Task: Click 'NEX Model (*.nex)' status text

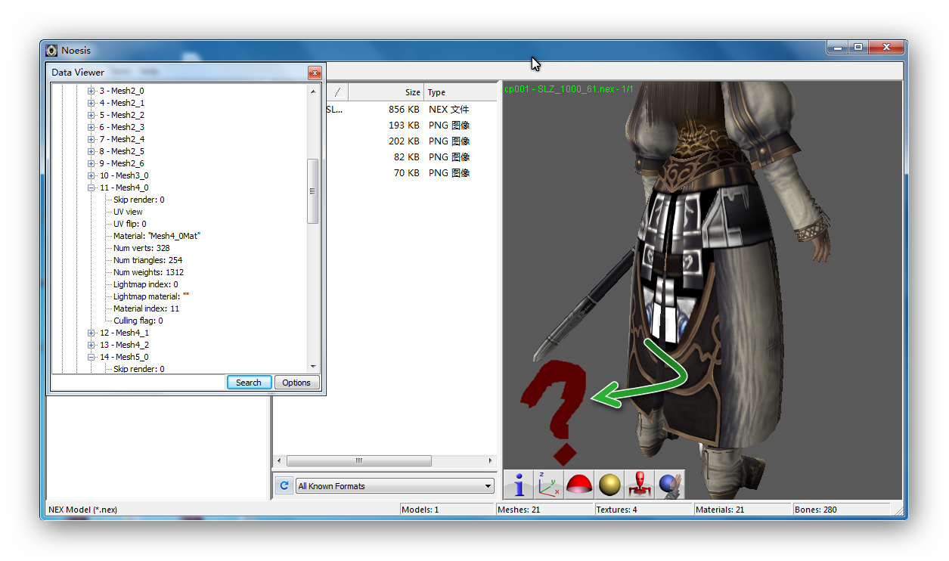Action: pyautogui.click(x=83, y=510)
